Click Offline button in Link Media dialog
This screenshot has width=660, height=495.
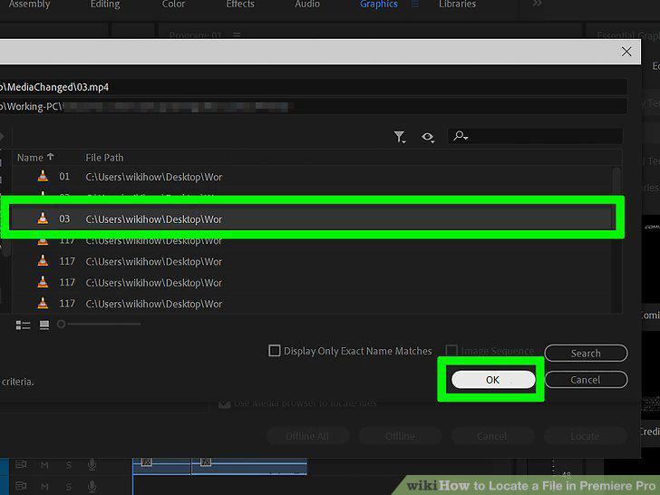[400, 436]
